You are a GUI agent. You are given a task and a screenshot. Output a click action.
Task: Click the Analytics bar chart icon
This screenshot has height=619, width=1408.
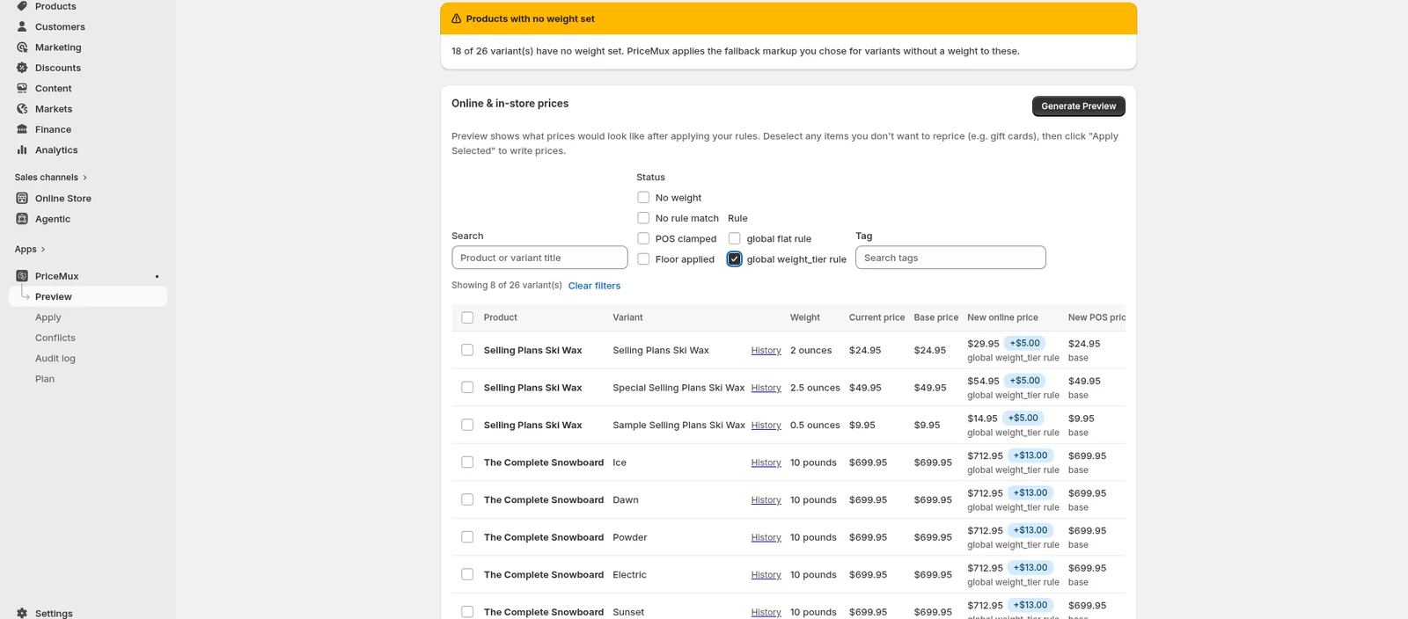22,149
